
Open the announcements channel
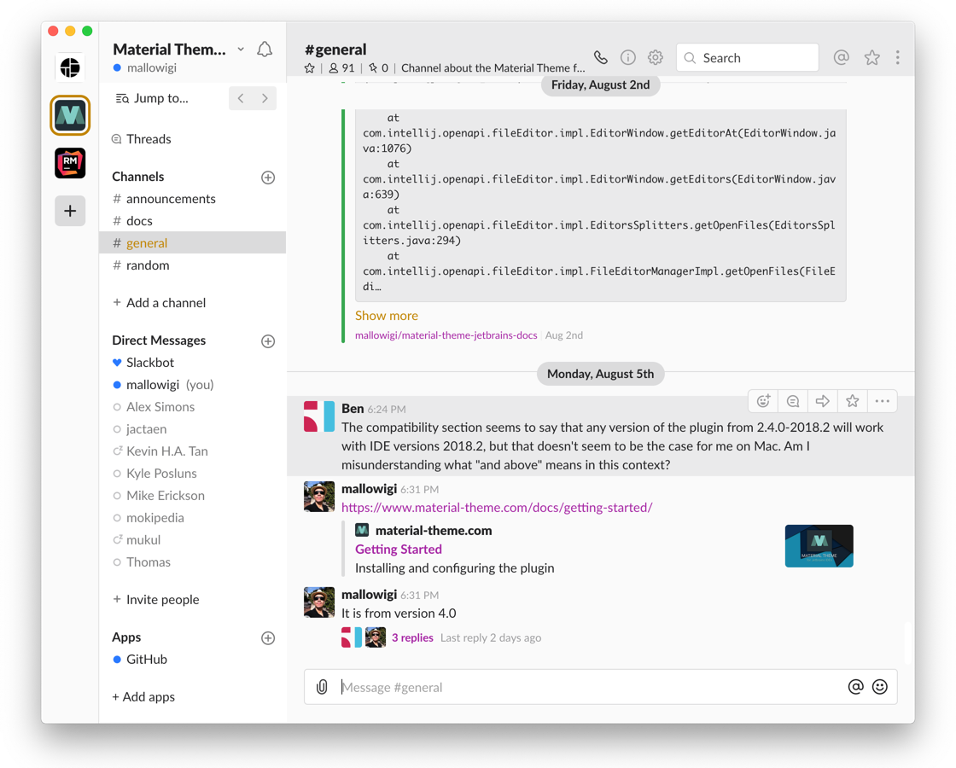coord(193,199)
